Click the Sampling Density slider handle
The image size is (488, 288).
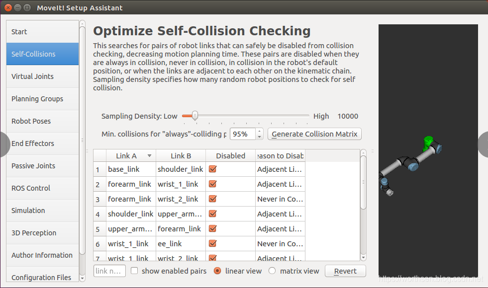pos(195,116)
